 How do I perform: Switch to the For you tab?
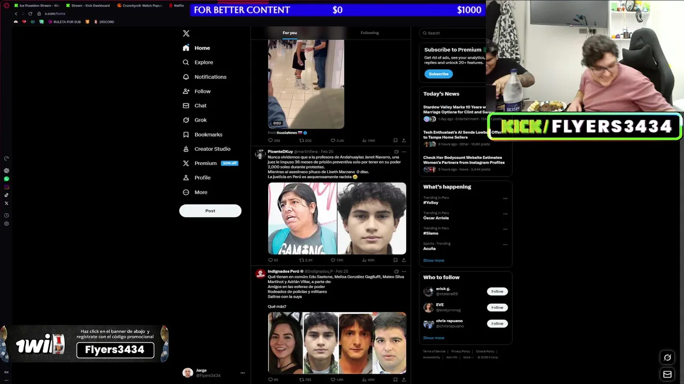coord(290,33)
